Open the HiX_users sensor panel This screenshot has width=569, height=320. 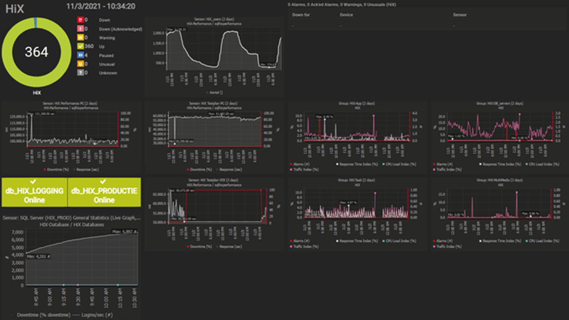tap(214, 19)
